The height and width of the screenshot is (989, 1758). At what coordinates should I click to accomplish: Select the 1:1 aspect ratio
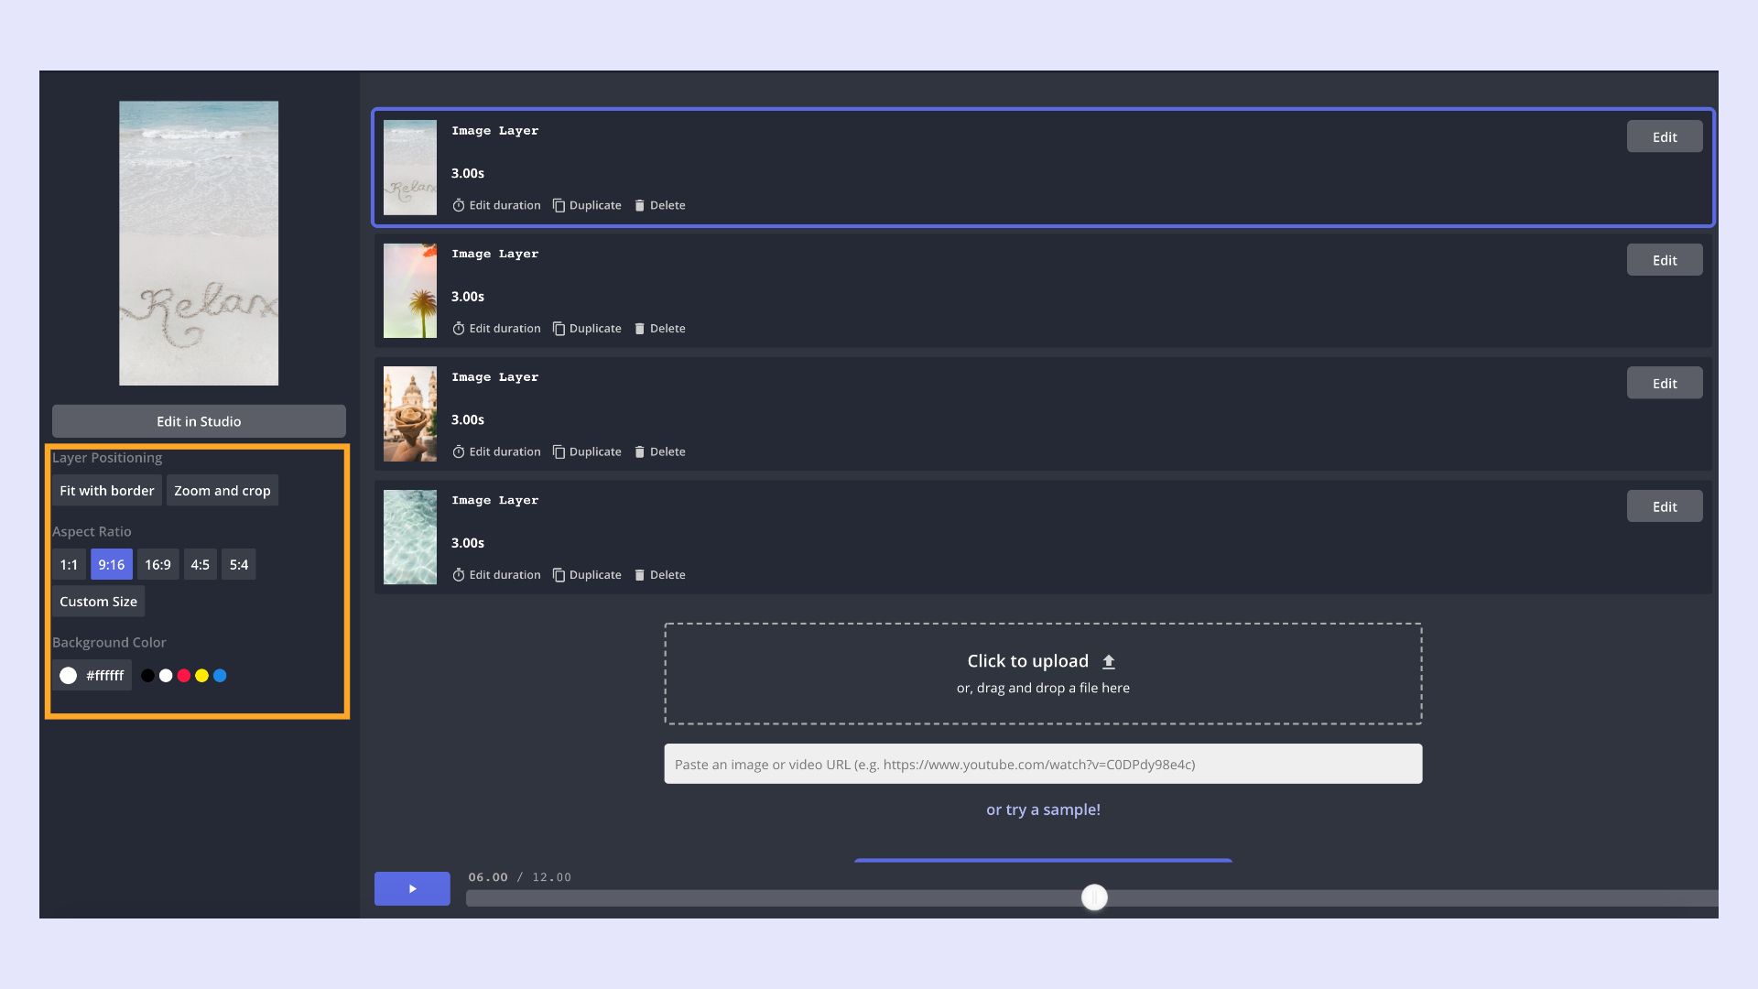click(x=69, y=565)
